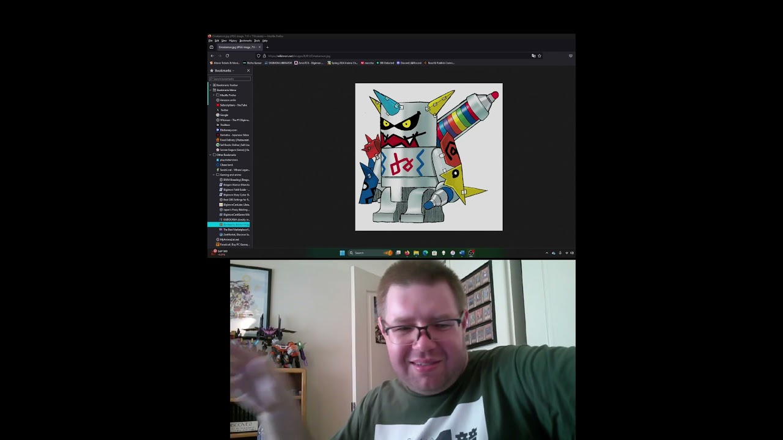Open a new browser tab
Image resolution: width=783 pixels, height=440 pixels.
pyautogui.click(x=267, y=47)
